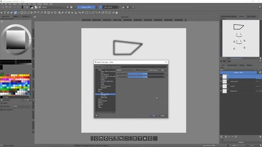Select the Zoom tool
Screen dimensions: 262x147
[113, 13]
